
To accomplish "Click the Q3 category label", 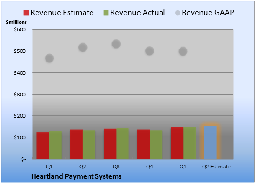I will pyautogui.click(x=116, y=167).
